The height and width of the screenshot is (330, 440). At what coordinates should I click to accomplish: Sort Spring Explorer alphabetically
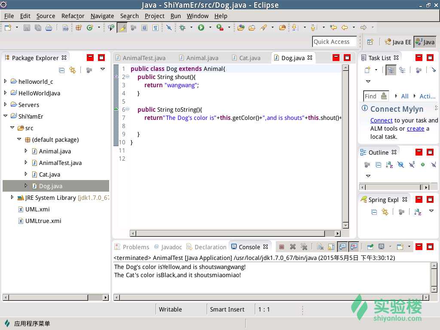point(418,212)
